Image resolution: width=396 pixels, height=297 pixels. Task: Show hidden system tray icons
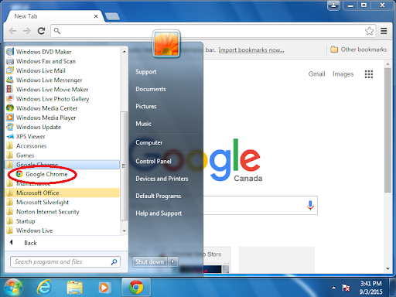[x=334, y=288]
